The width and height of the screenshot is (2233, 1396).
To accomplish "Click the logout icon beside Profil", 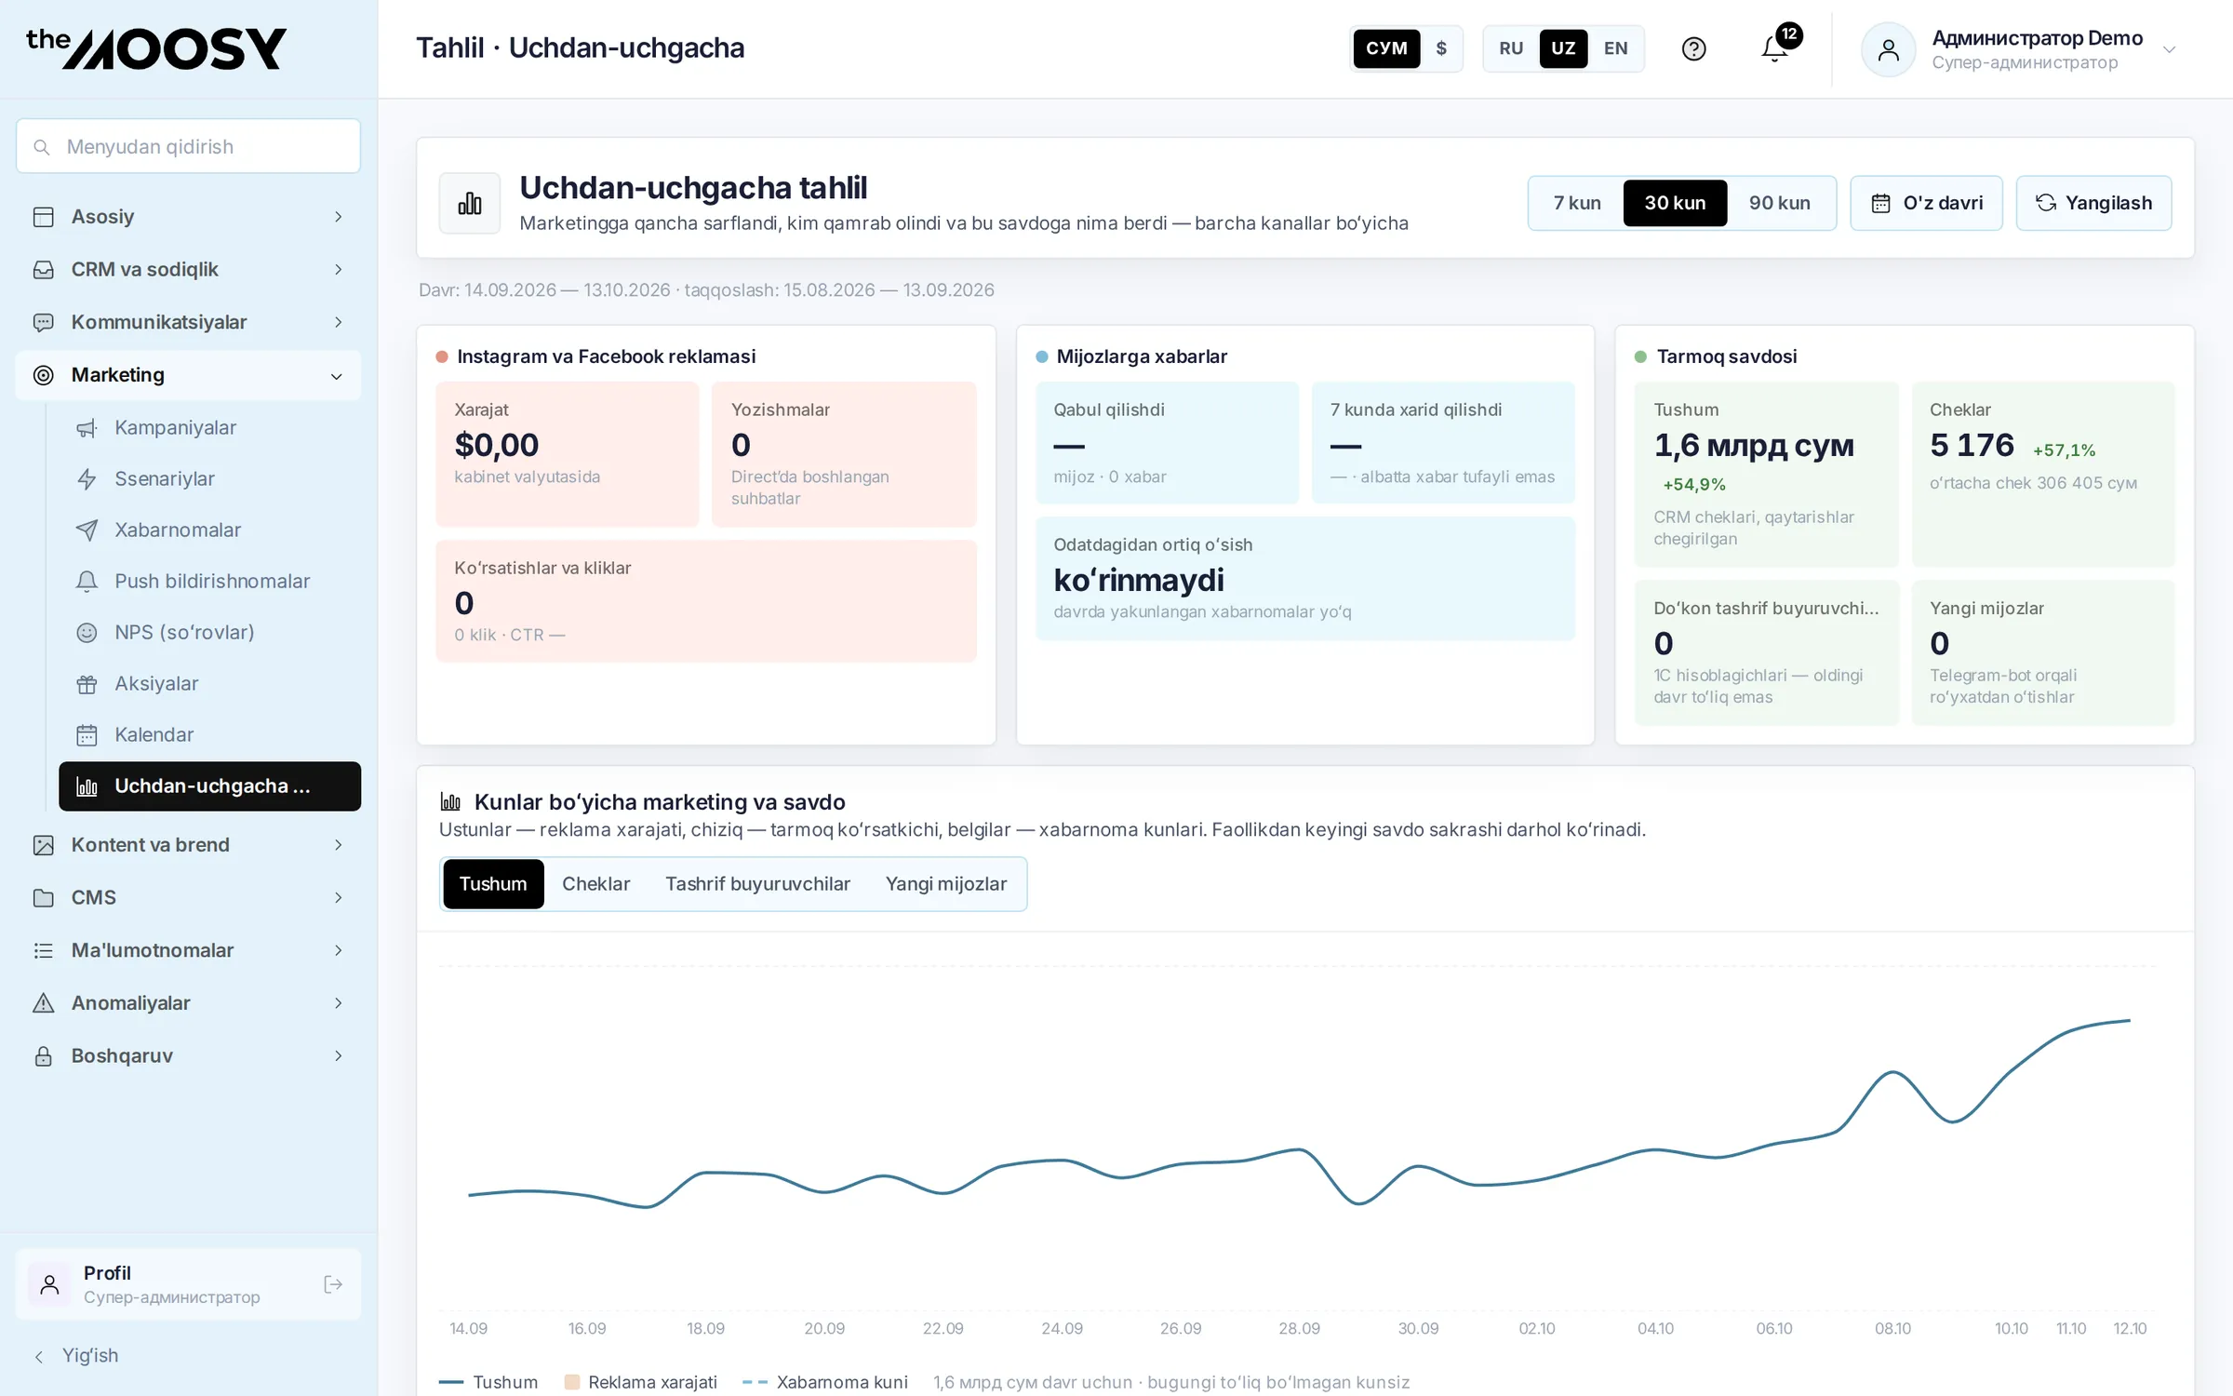I will click(333, 1284).
